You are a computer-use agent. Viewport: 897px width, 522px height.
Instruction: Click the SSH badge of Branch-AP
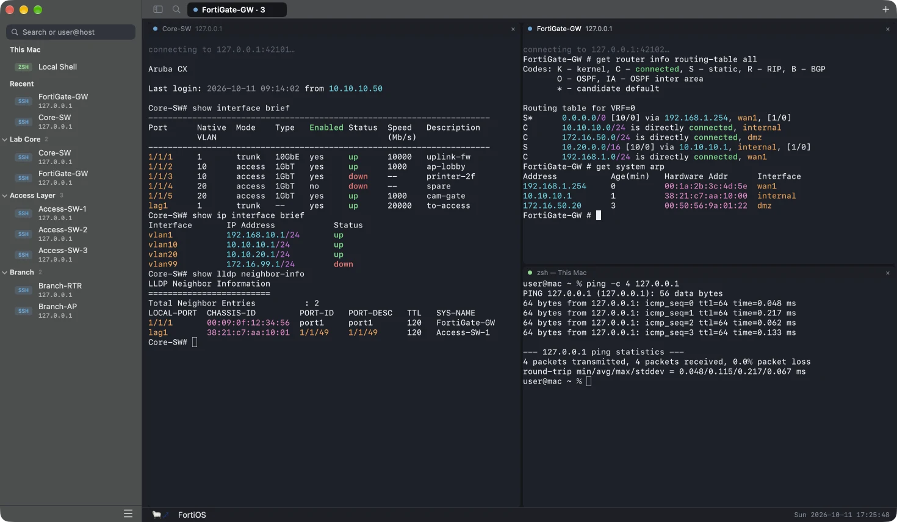tap(23, 311)
